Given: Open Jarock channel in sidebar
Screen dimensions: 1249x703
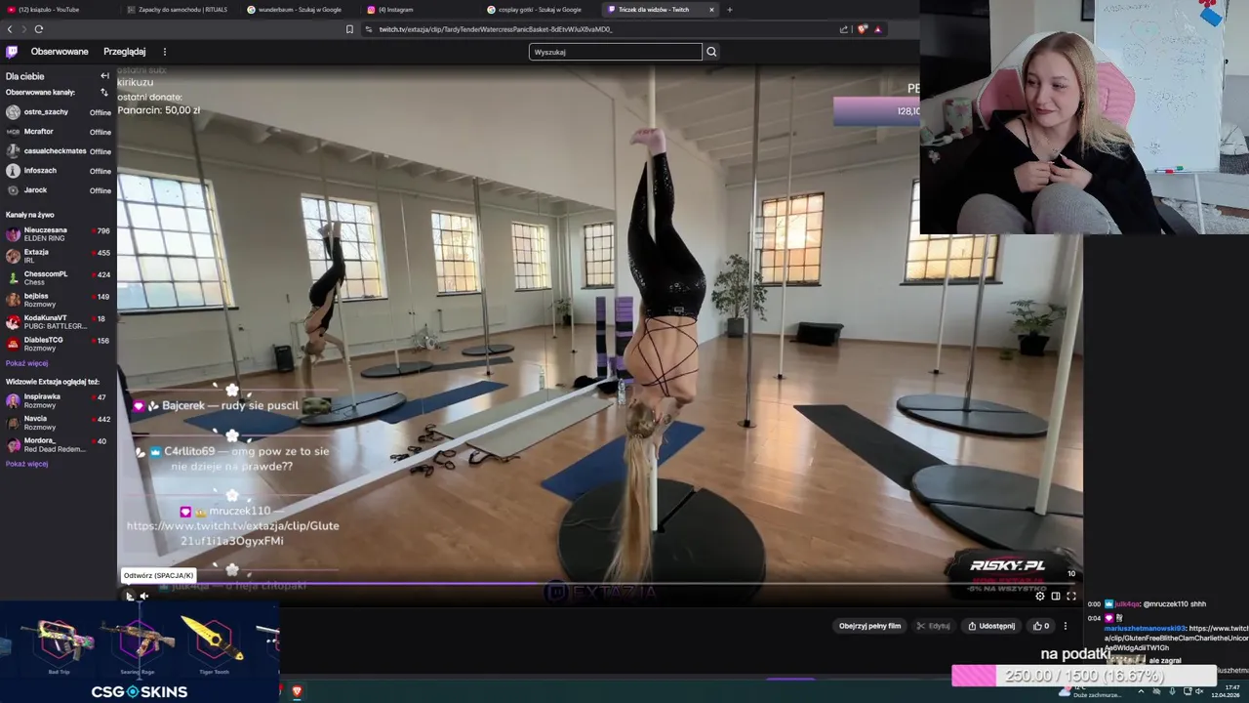Looking at the screenshot, I should 59,190.
